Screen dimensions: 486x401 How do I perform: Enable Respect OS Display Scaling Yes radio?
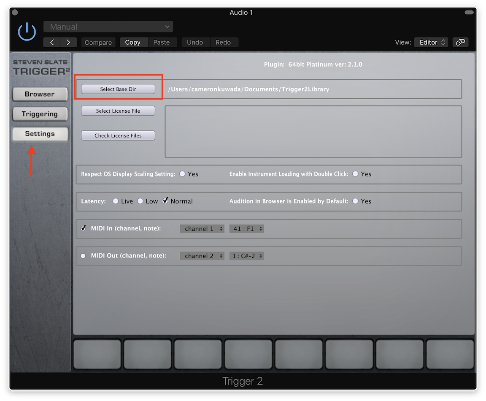[x=182, y=174]
